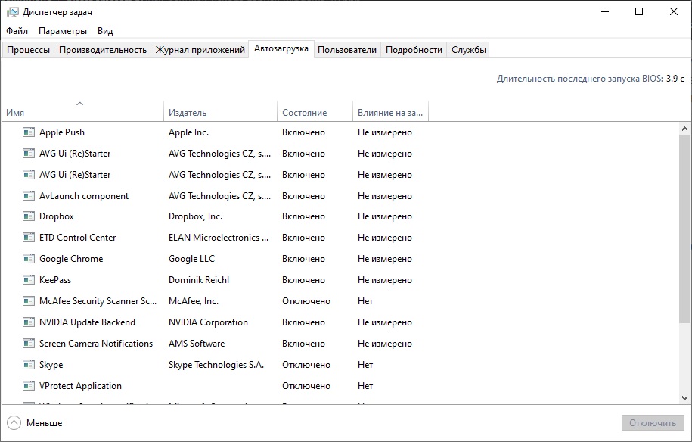Click the scrollbar down arrow

(684, 398)
